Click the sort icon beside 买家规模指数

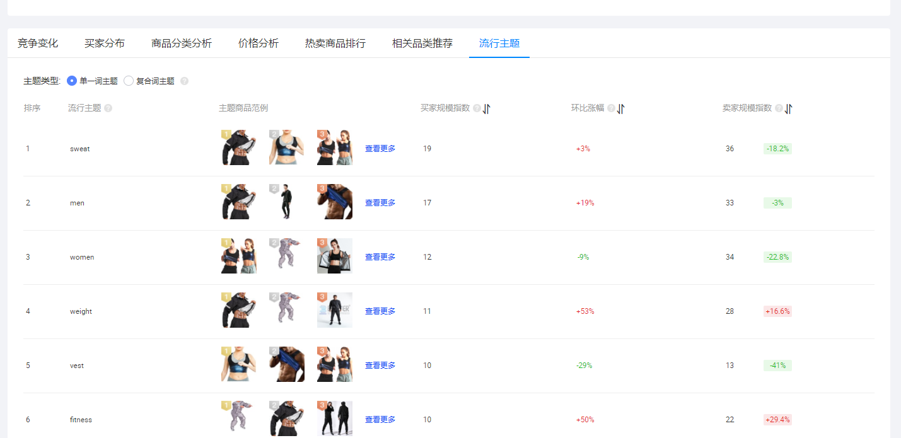(485, 108)
